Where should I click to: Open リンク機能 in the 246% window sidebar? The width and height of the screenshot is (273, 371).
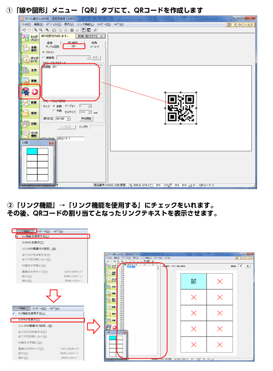(30, 134)
